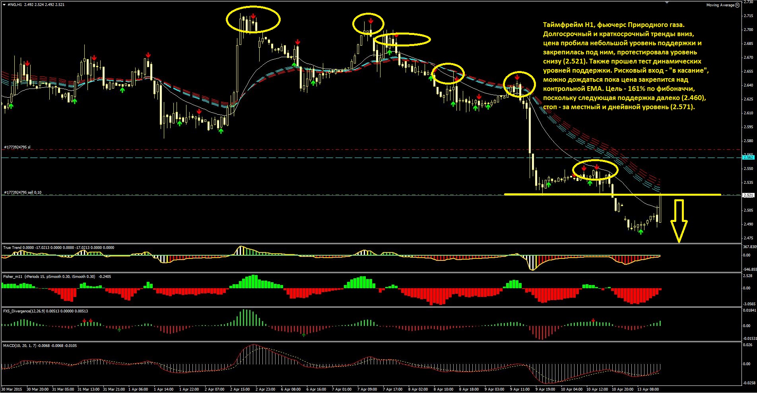Click the 'FX5_Divergence(12,26,9)' indicator label
757x393 pixels.
[24, 311]
